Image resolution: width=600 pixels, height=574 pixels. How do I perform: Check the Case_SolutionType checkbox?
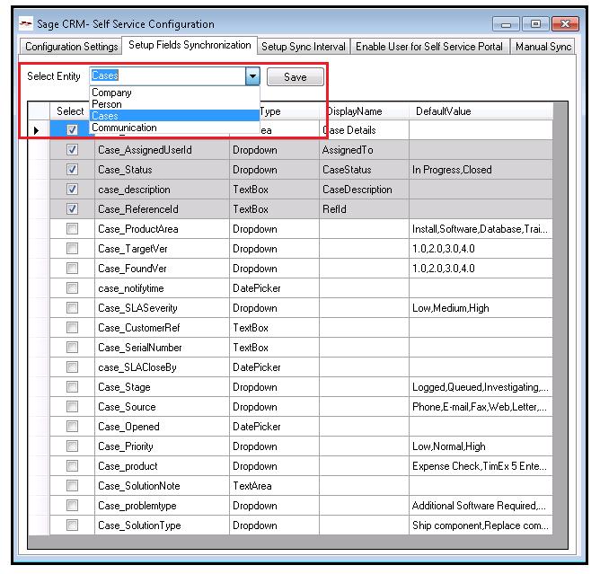pos(72,525)
